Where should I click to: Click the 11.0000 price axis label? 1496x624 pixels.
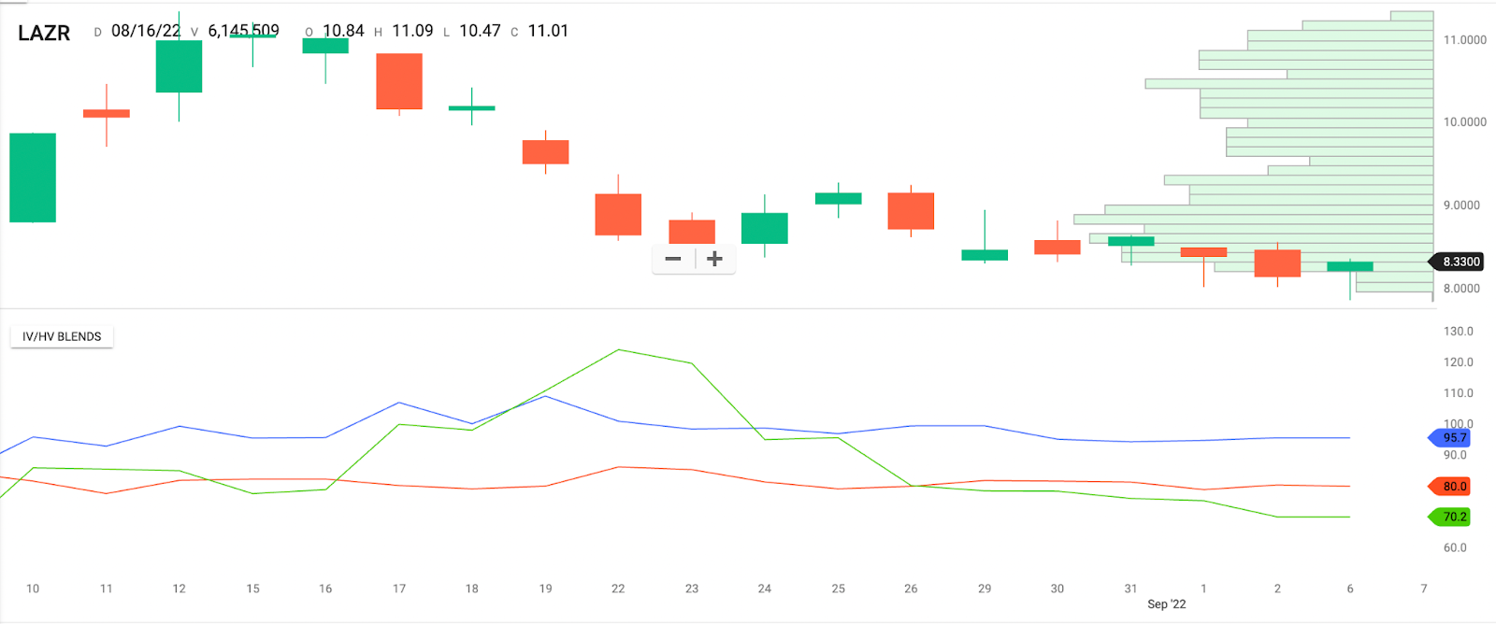click(1465, 40)
